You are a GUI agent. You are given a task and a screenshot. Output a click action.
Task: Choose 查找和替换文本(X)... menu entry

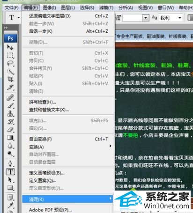tap(68, 110)
